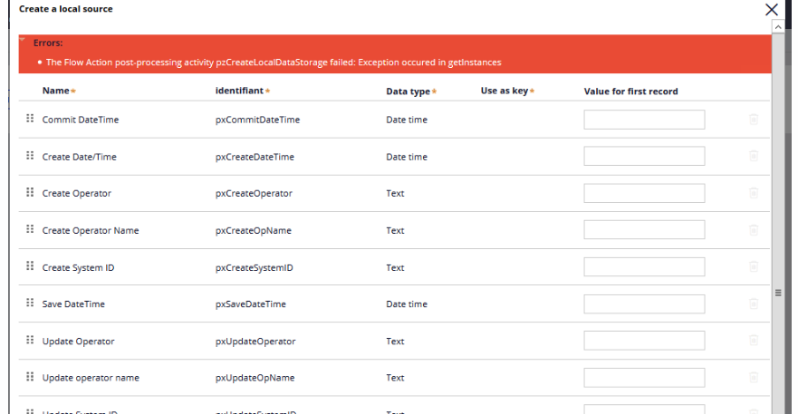Click the Data type column header
Screen dimensions: 798x414
click(409, 91)
